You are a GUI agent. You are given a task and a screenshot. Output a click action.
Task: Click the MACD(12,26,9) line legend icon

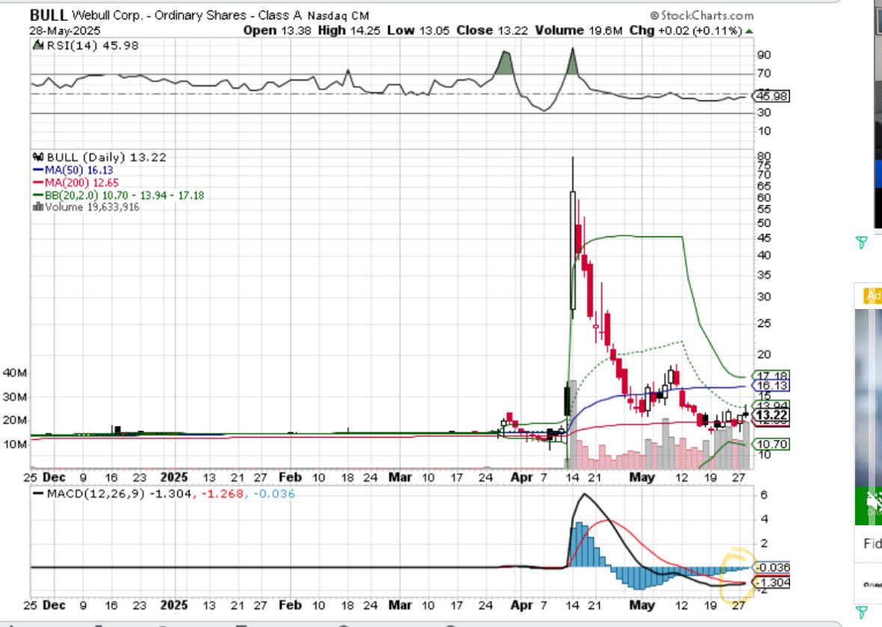(38, 492)
